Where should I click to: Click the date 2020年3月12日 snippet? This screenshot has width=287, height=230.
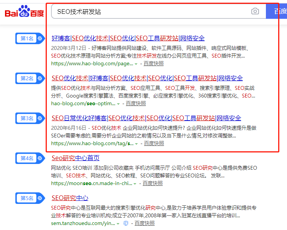[x=69, y=48]
